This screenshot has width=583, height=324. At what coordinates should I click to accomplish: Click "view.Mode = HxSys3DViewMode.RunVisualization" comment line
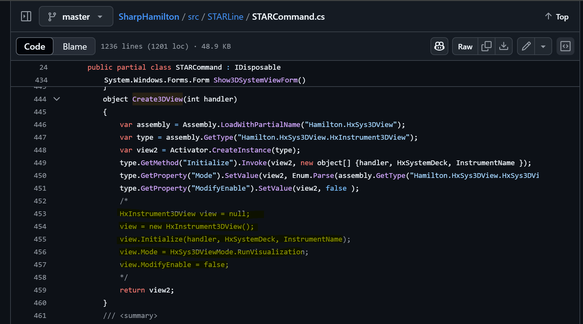(x=214, y=252)
